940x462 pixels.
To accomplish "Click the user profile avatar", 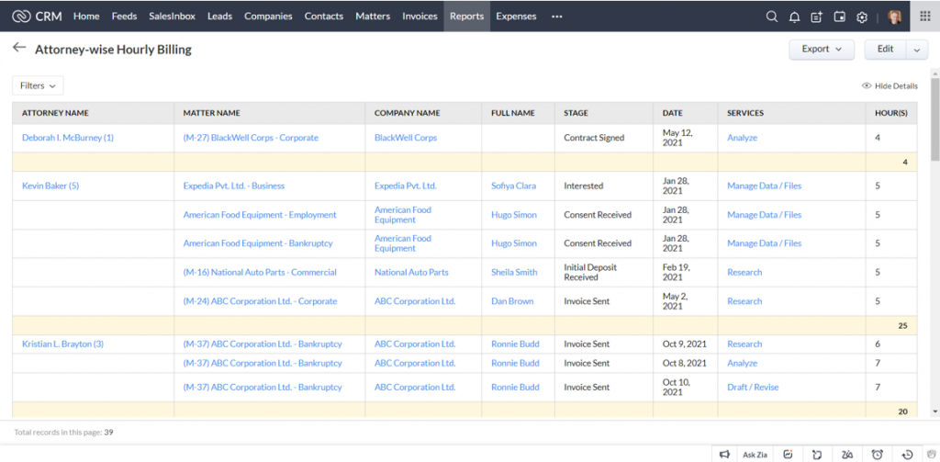I will pos(894,17).
